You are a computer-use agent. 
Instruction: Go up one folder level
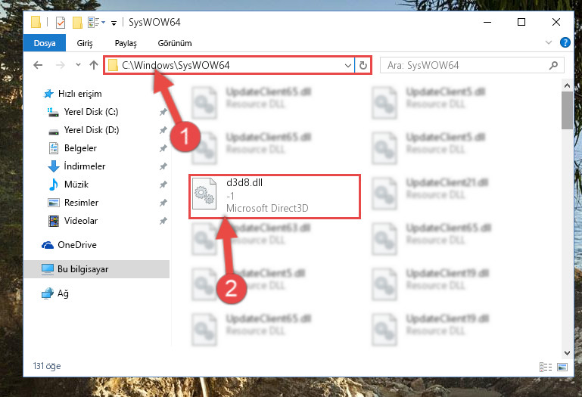[x=94, y=65]
